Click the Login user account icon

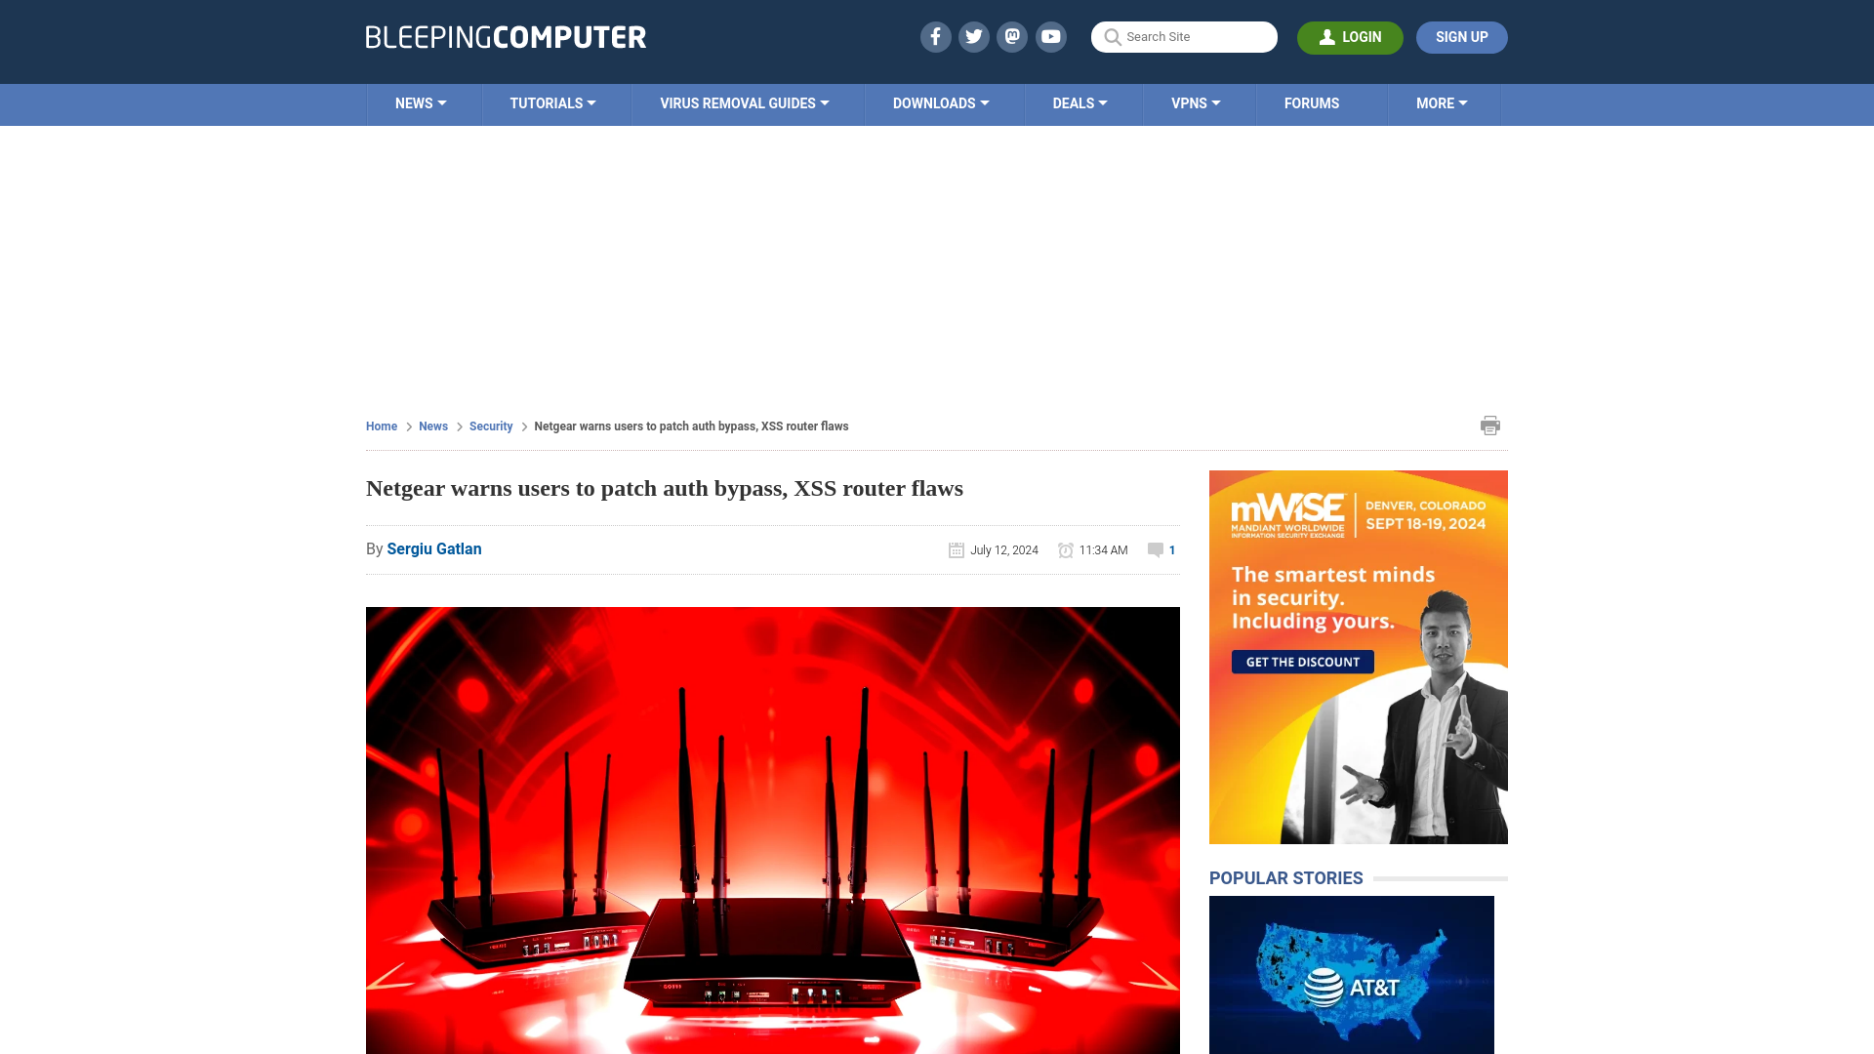tap(1327, 36)
